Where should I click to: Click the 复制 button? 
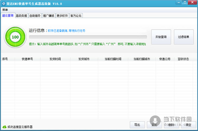(x=154, y=125)
